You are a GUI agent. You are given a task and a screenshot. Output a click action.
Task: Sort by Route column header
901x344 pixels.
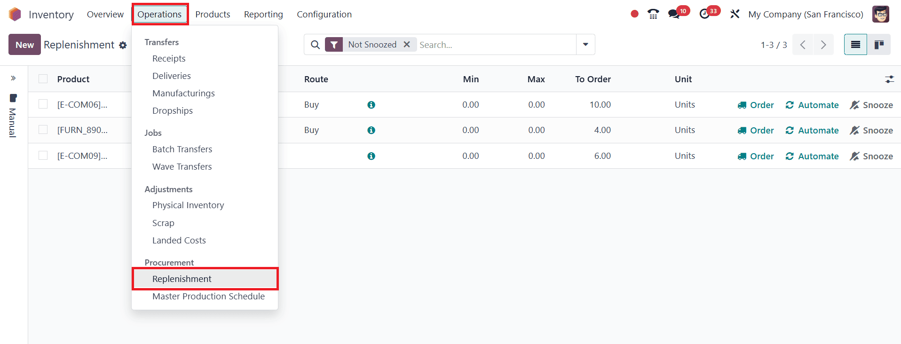point(316,79)
